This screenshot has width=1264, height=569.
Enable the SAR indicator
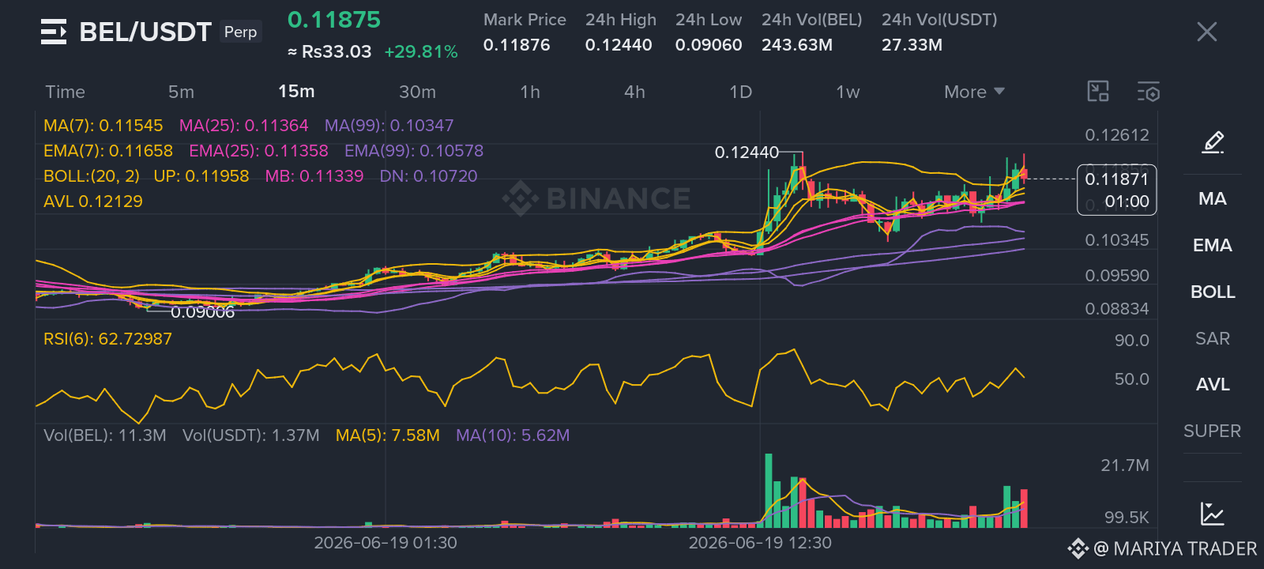(x=1213, y=338)
